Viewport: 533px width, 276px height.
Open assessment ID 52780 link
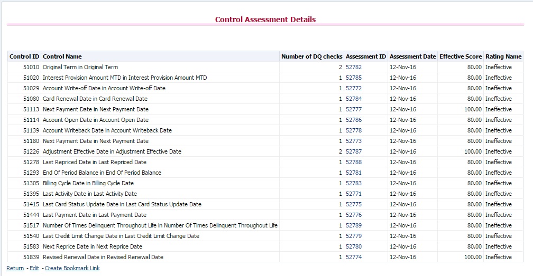[x=354, y=246]
